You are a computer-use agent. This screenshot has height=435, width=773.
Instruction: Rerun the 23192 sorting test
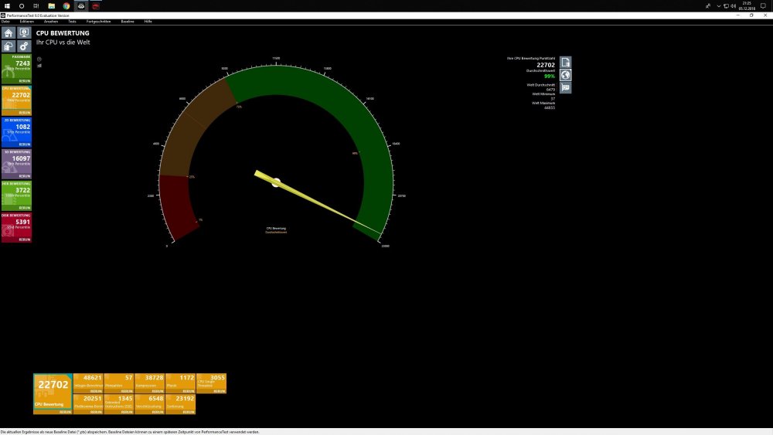click(x=189, y=412)
